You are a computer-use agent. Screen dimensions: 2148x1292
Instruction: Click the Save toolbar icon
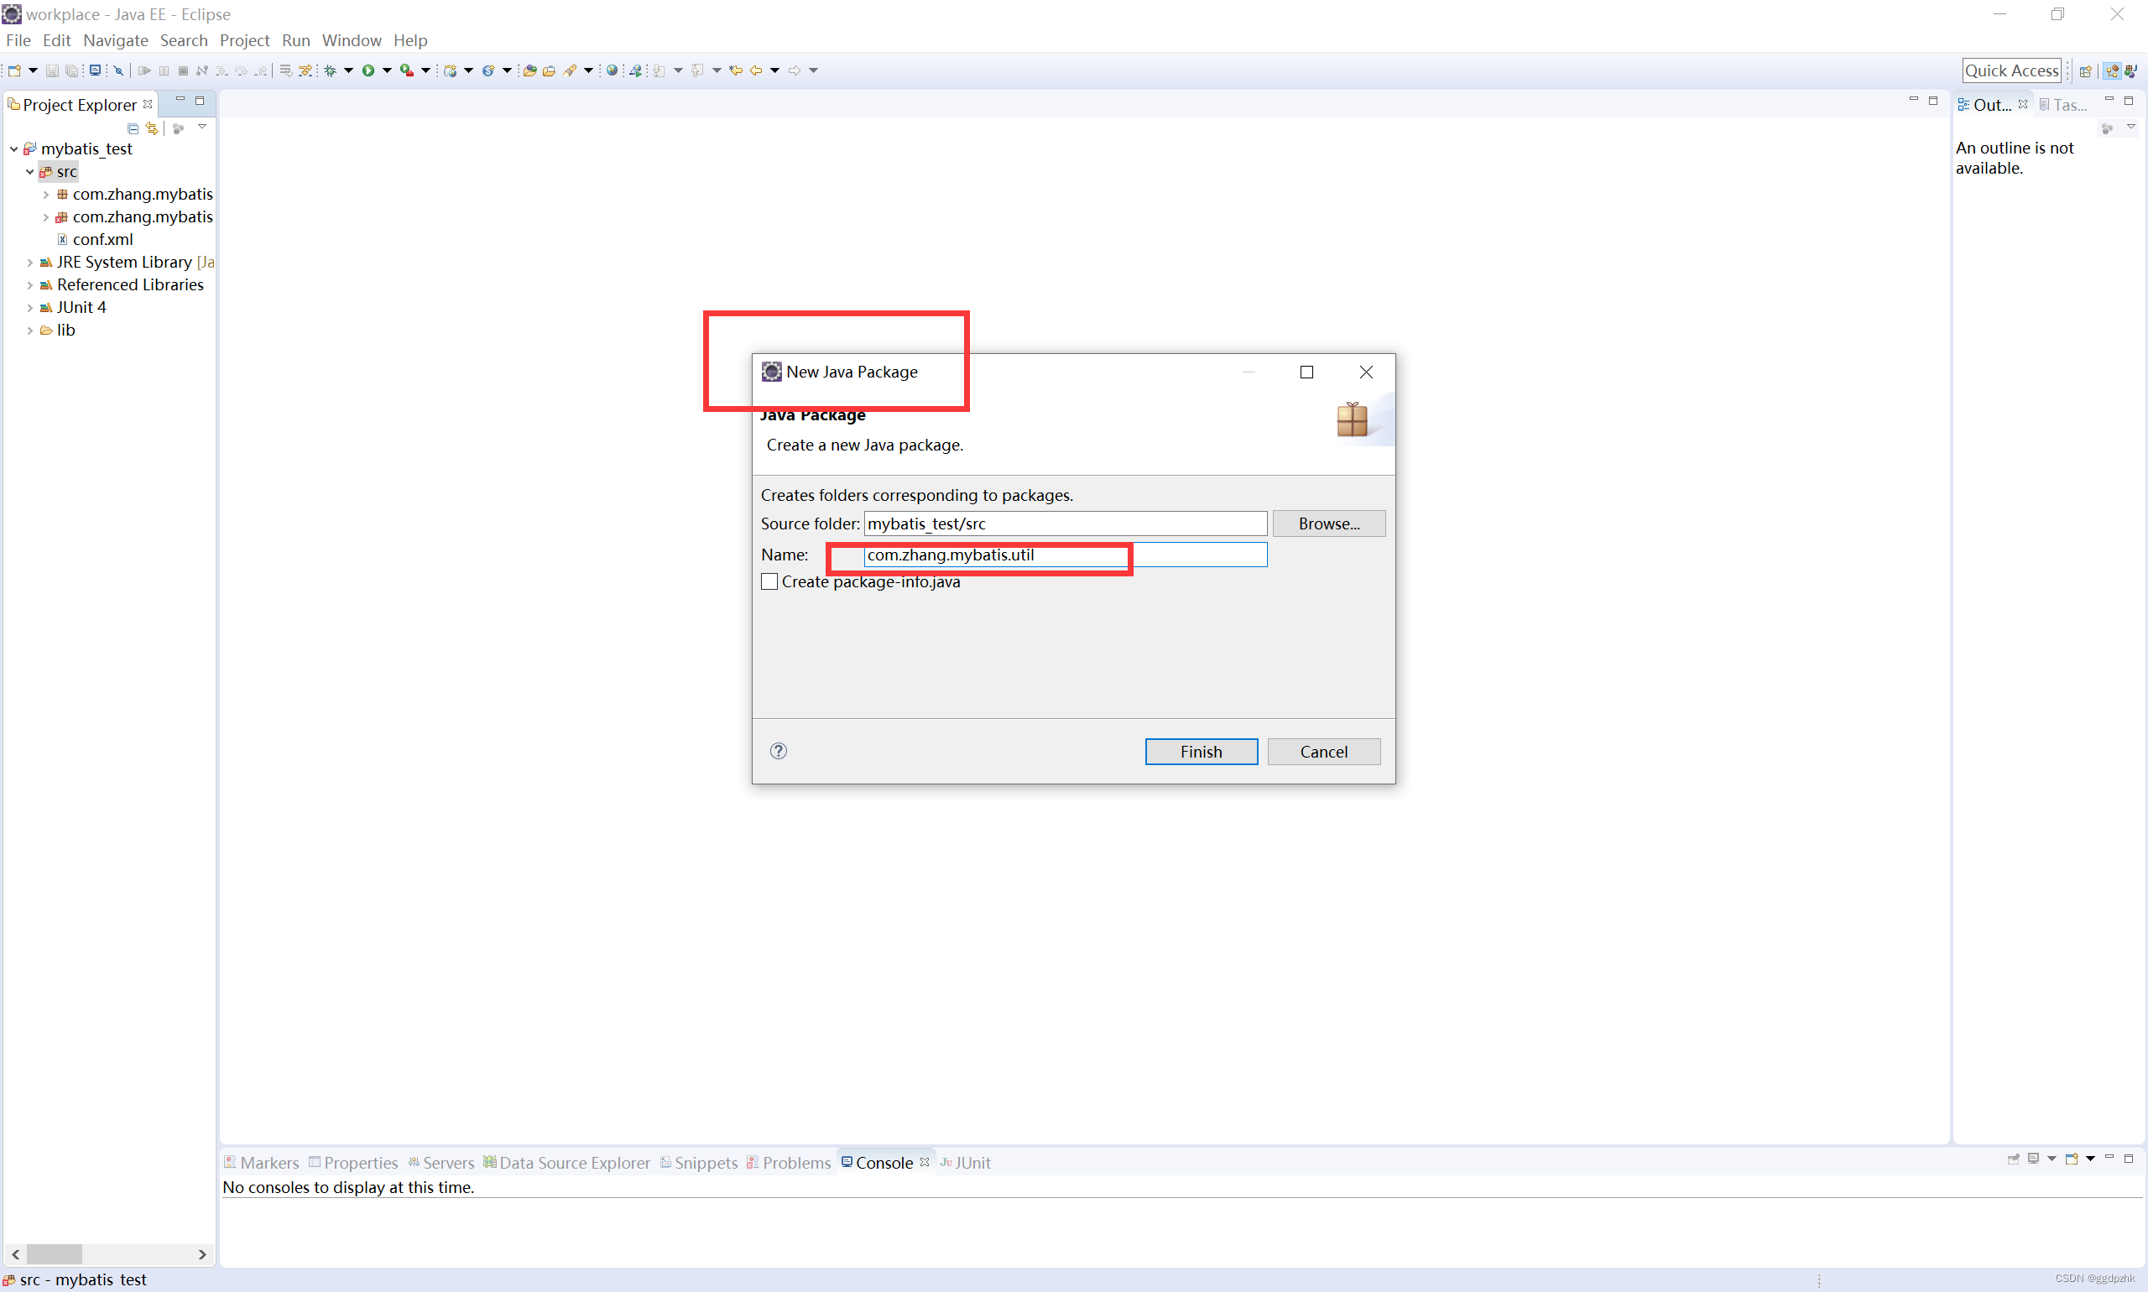click(52, 70)
